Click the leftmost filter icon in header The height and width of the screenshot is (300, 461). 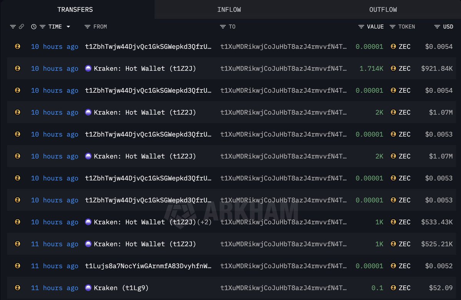(x=13, y=27)
